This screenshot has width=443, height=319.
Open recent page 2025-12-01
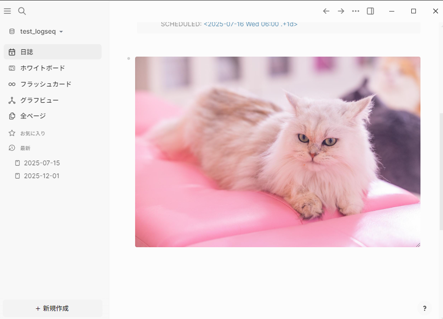click(x=41, y=176)
